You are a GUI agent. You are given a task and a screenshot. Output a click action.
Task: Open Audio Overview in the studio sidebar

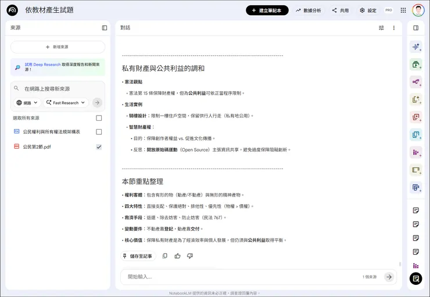[x=416, y=47]
